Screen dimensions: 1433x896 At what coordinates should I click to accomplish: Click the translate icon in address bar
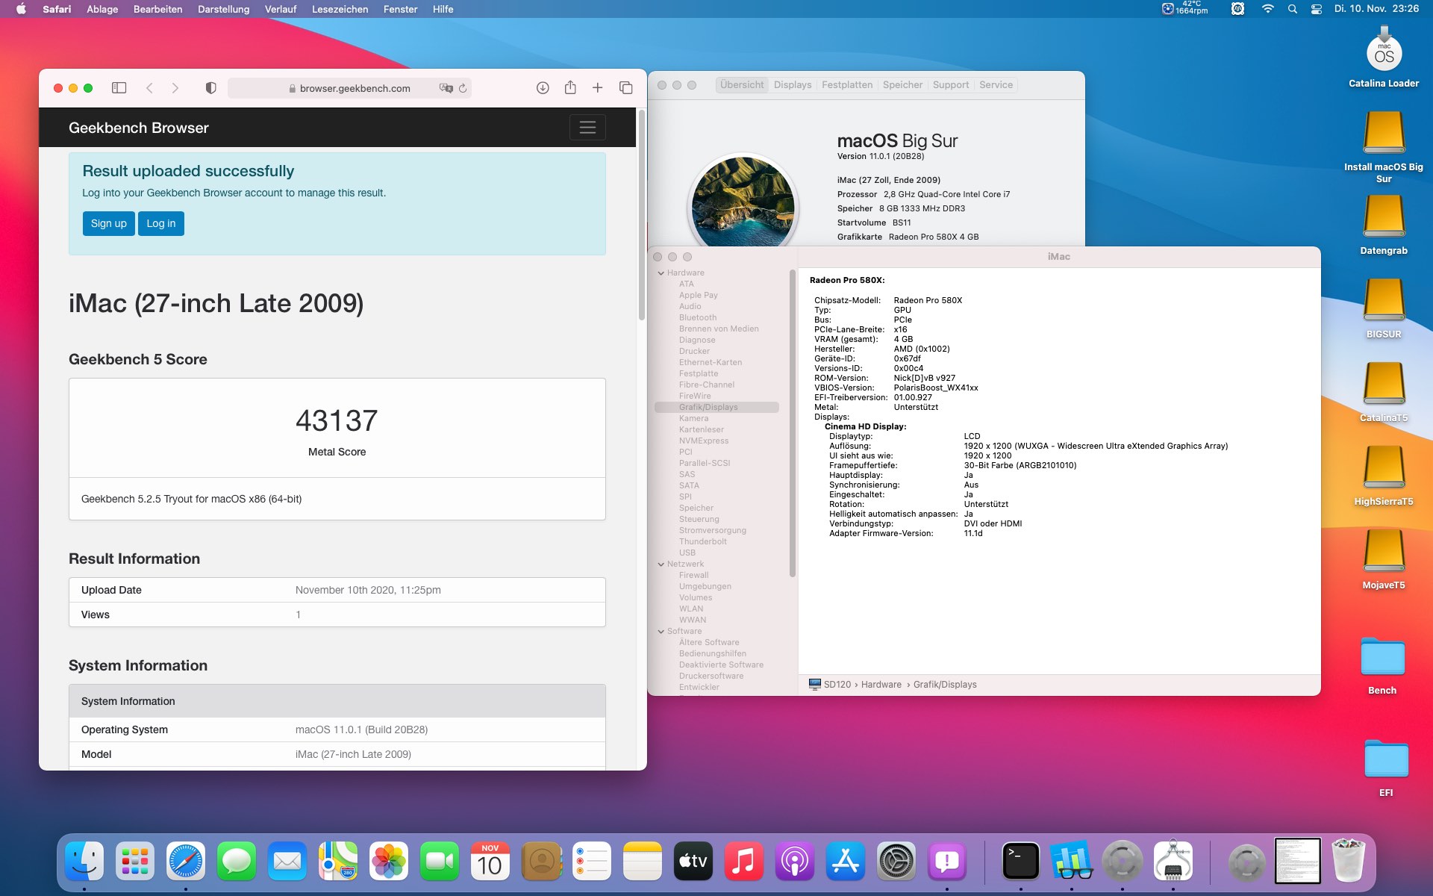click(446, 88)
